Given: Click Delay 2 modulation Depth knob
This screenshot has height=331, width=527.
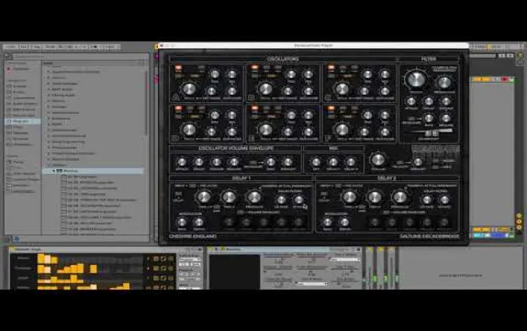Looking at the screenshot, I should pyautogui.click(x=344, y=222).
